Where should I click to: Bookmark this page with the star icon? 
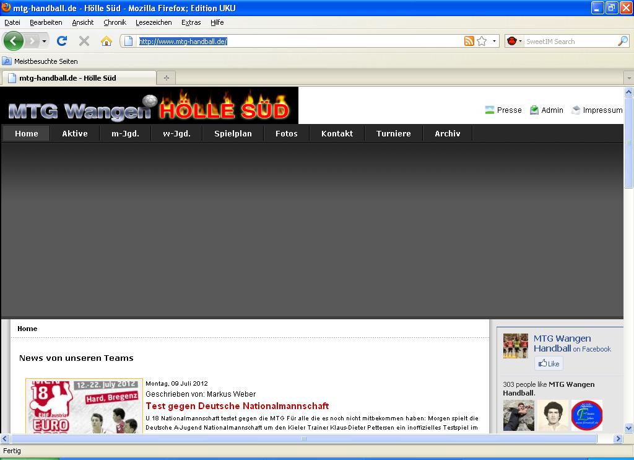click(482, 42)
